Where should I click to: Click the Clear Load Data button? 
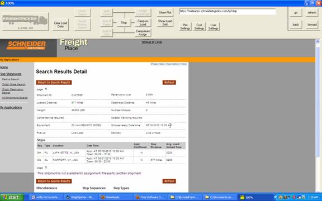click(x=60, y=25)
